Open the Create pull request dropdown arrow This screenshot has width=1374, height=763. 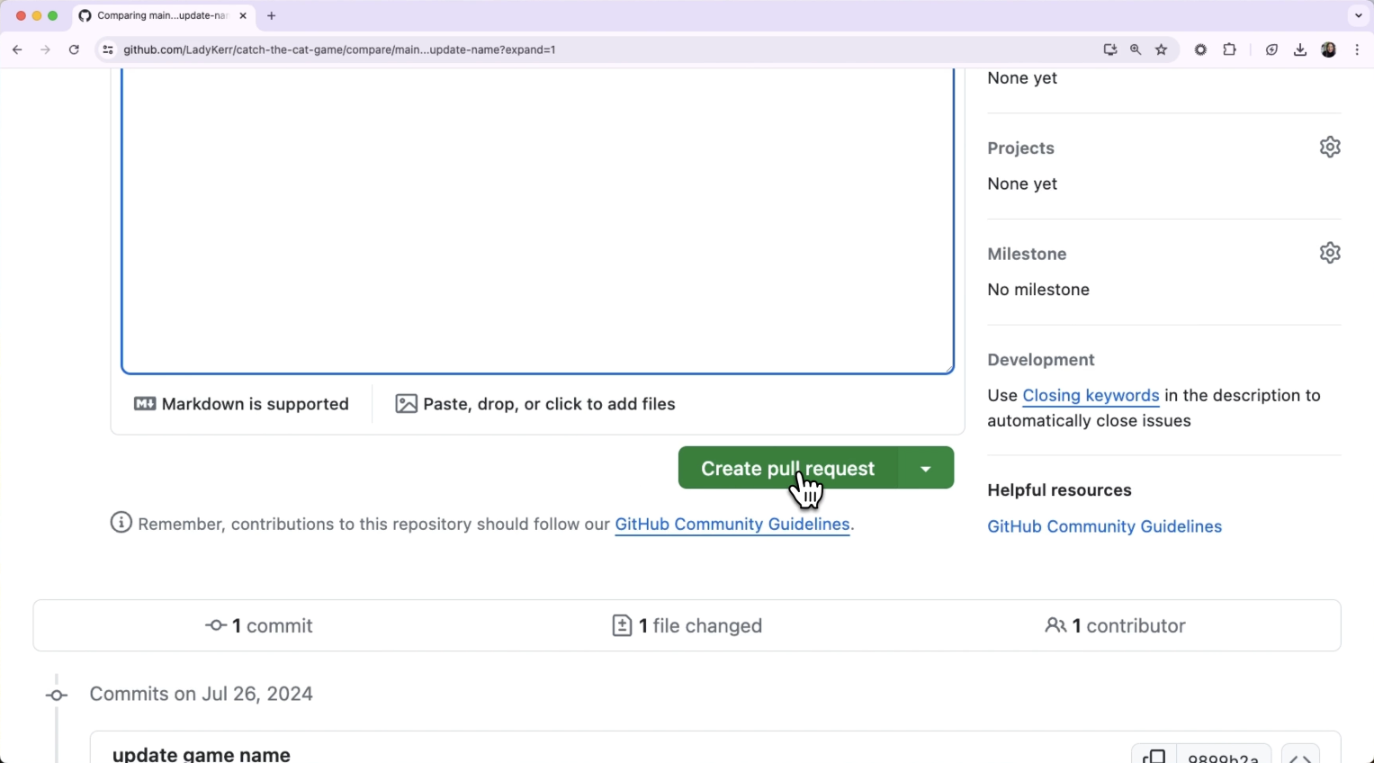click(x=925, y=468)
